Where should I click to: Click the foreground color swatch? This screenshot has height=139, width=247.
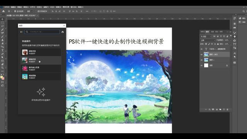pos(2,77)
